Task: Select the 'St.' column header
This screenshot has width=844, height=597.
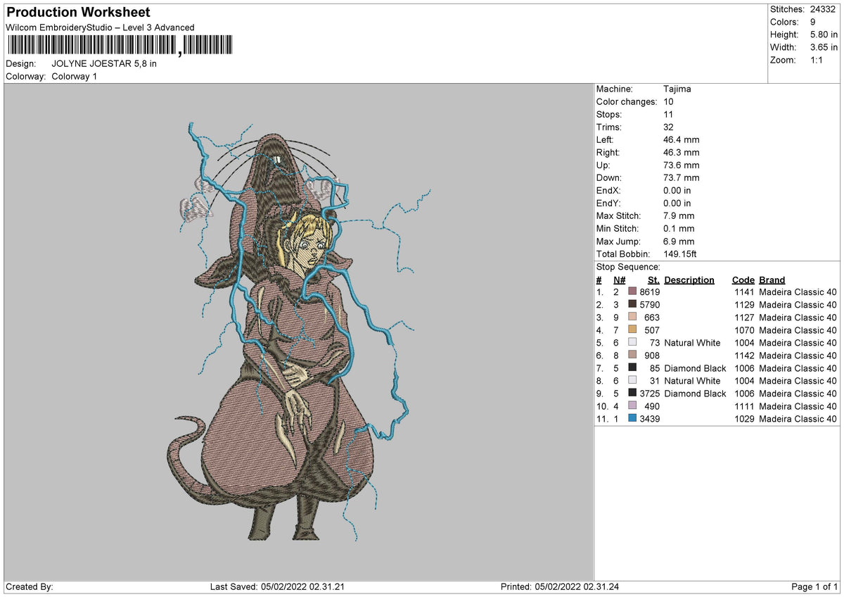Action: (653, 279)
